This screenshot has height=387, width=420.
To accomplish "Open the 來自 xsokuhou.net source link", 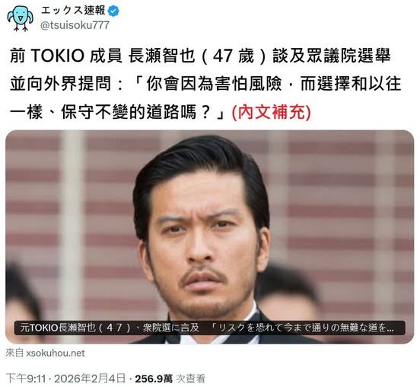I will (x=45, y=353).
